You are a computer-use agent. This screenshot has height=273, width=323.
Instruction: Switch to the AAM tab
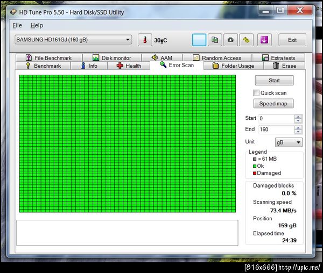click(x=162, y=58)
